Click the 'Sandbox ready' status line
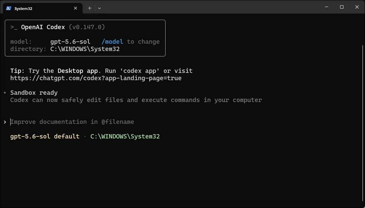The height and width of the screenshot is (208, 365). (x=34, y=93)
